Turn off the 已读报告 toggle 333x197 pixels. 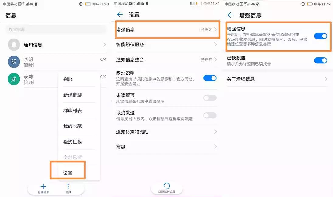pos(321,61)
